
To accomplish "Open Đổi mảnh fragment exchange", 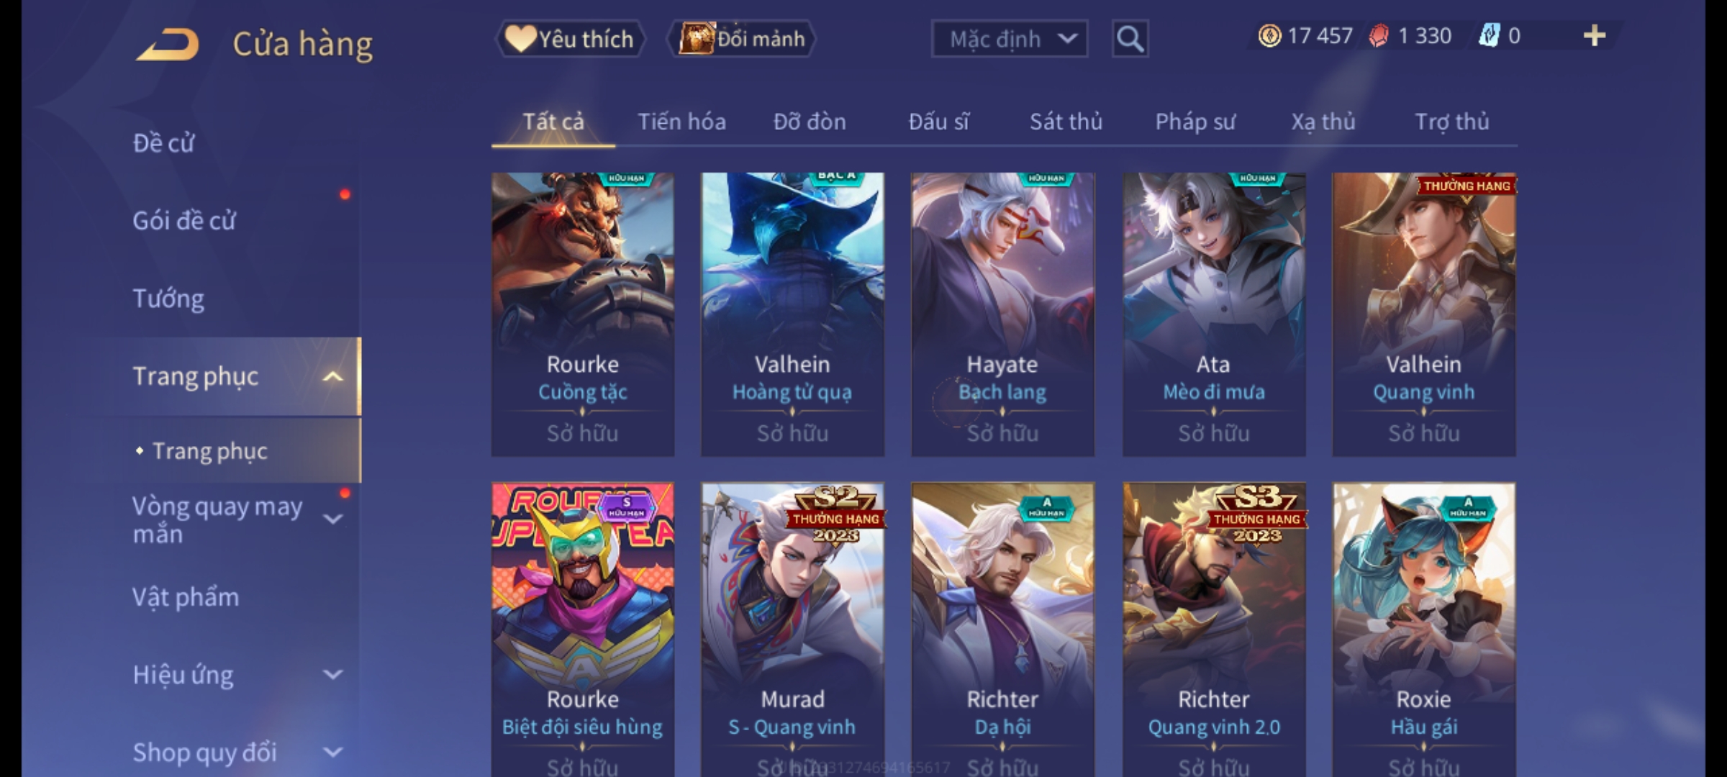I will [742, 39].
